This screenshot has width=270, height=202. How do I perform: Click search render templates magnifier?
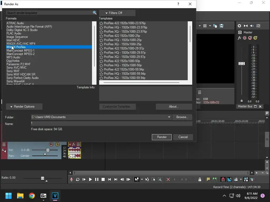pyautogui.click(x=95, y=13)
